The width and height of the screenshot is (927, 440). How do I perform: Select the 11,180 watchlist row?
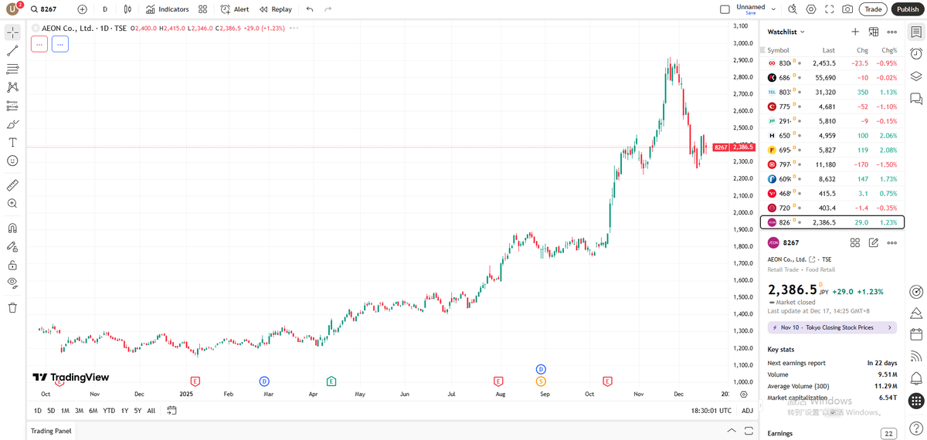click(x=832, y=164)
